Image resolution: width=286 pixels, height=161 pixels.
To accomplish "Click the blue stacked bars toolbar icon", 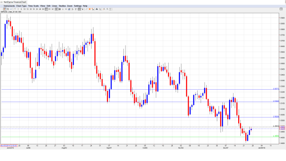I will coord(69,9).
